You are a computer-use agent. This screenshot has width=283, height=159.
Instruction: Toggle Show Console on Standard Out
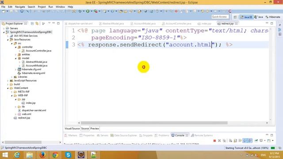[x=245, y=140]
